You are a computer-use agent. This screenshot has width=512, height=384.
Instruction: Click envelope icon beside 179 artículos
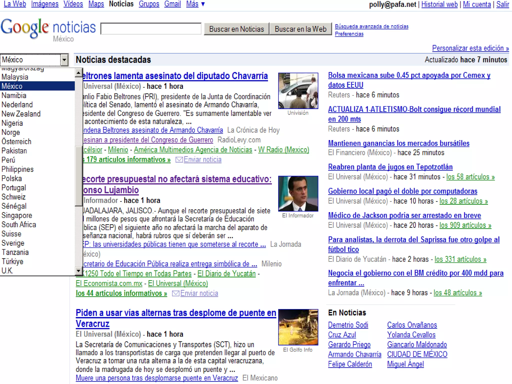tap(179, 160)
